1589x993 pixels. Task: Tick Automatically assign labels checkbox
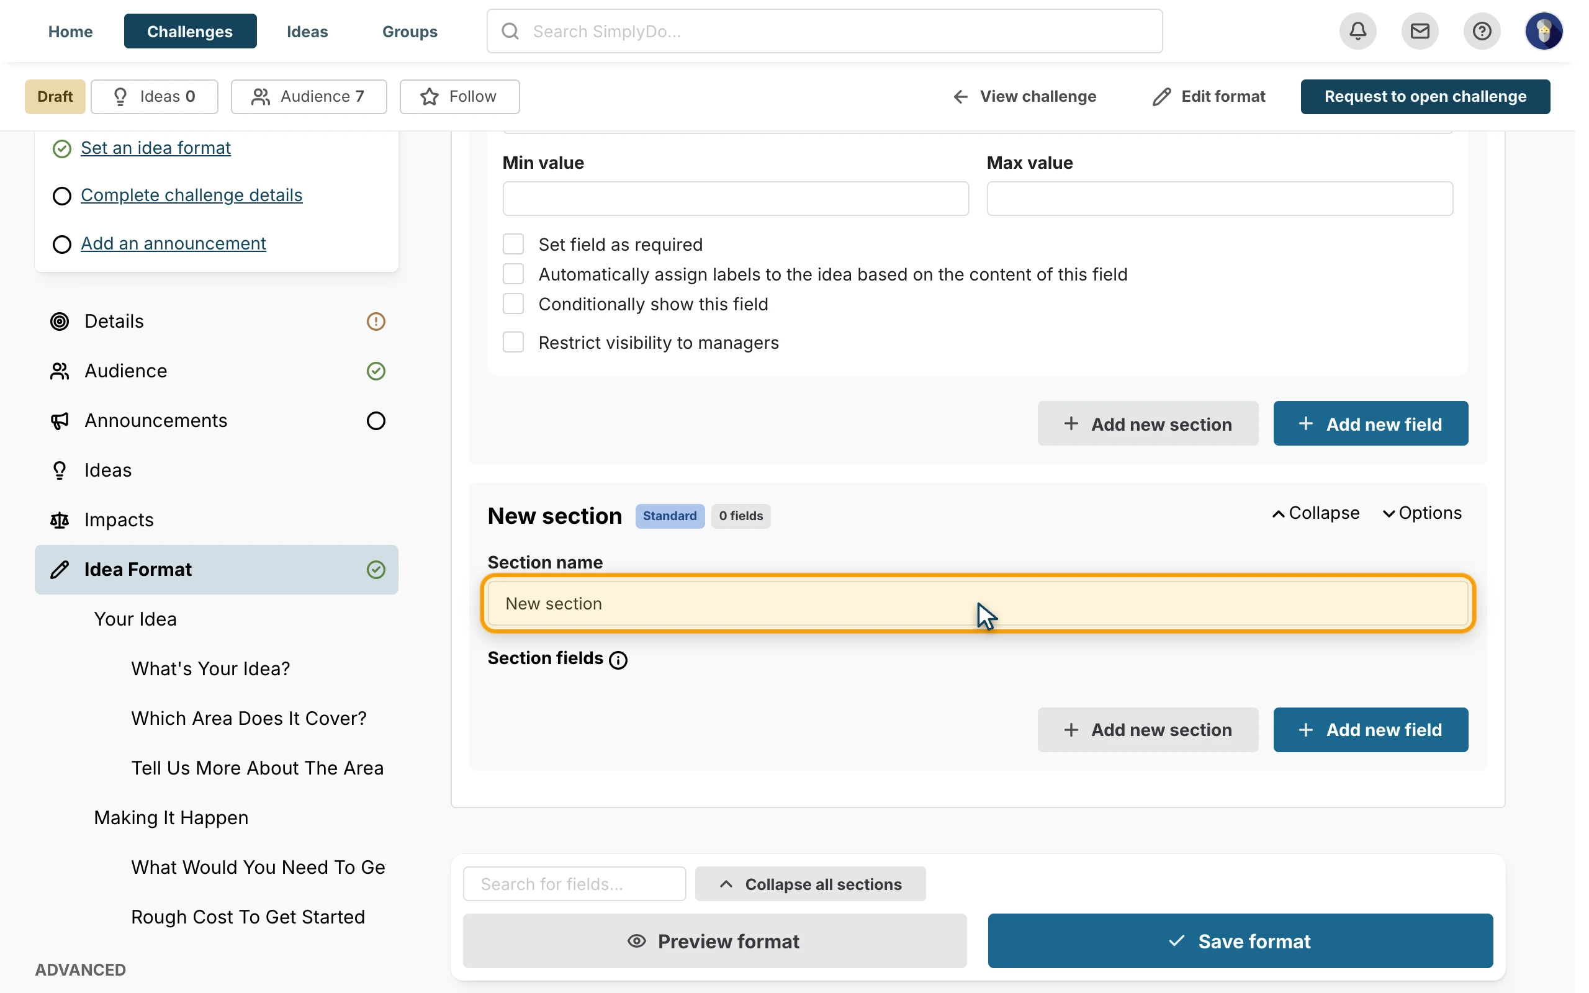(513, 274)
